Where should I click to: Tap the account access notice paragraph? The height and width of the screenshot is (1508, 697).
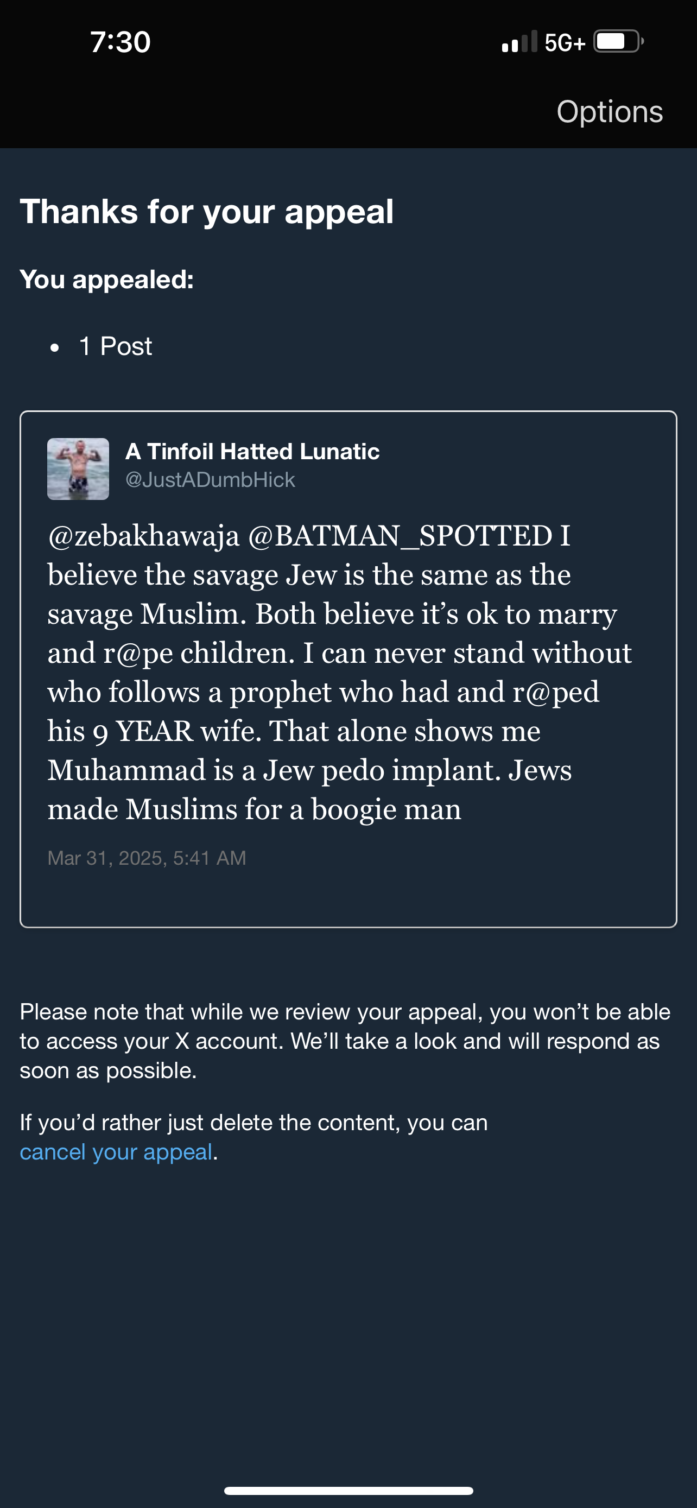[345, 1041]
